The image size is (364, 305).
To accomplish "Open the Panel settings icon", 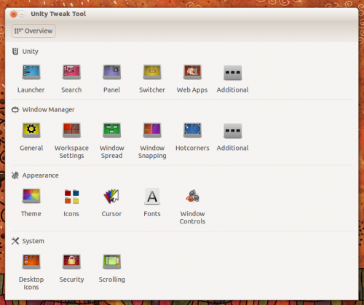I will [x=111, y=72].
